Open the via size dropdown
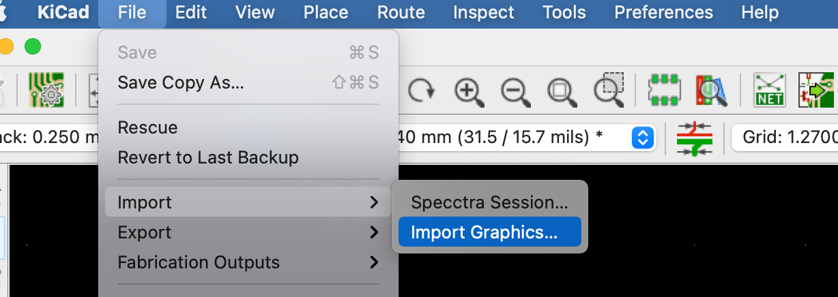 (641, 138)
